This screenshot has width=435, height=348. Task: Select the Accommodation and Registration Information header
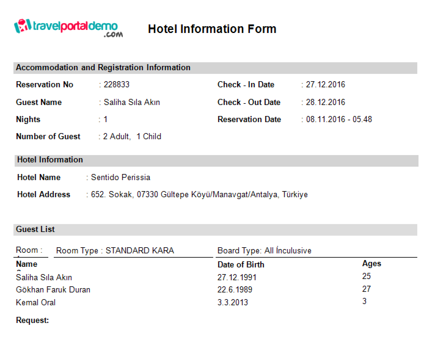215,68
